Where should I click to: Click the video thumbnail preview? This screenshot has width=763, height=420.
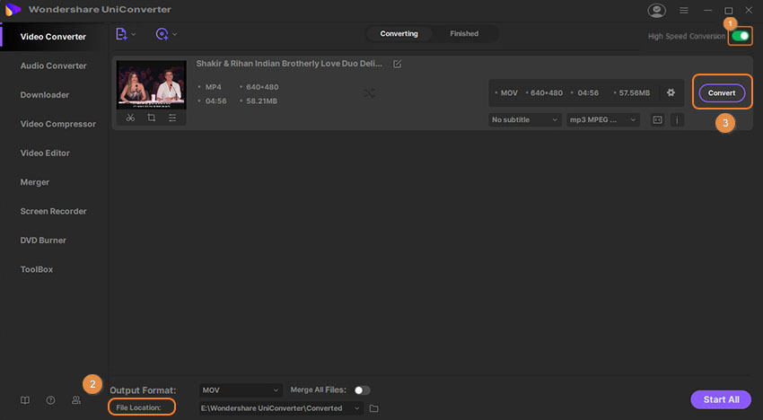(152, 84)
